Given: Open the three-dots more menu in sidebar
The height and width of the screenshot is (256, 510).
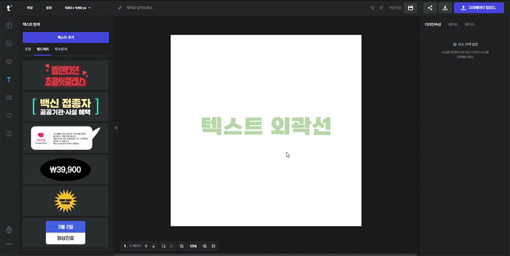Looking at the screenshot, I should pos(8,244).
